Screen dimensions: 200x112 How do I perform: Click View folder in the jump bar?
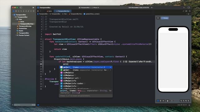pos(64,14)
